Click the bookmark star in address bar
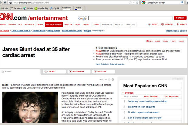The height and width of the screenshot is (125, 188). click(130, 2)
